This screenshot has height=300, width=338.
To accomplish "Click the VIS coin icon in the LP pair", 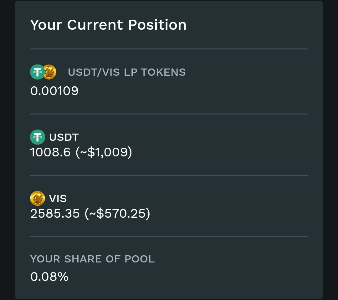I will pos(50,72).
